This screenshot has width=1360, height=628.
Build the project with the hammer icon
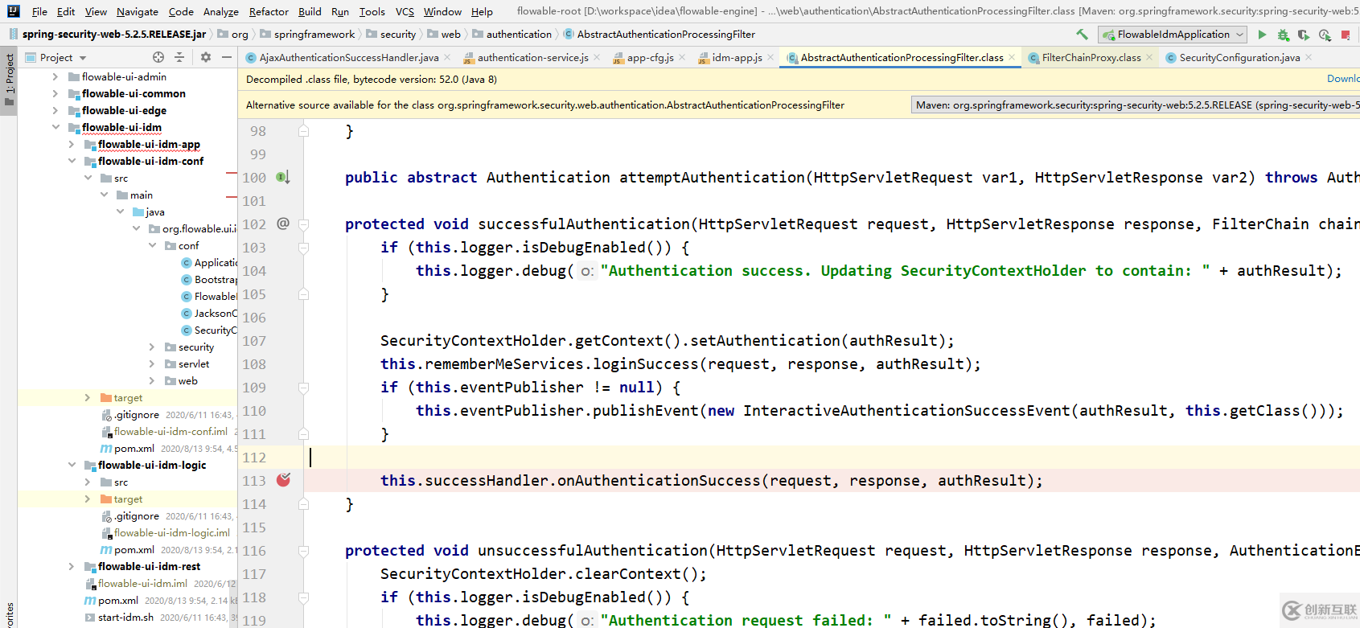point(1082,35)
